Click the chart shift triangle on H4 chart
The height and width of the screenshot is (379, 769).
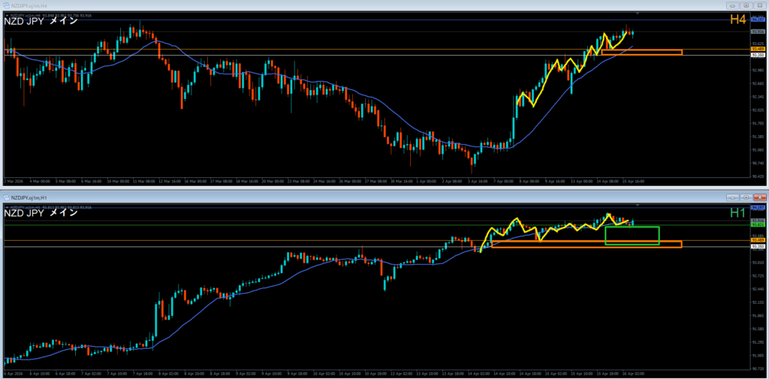click(x=638, y=14)
